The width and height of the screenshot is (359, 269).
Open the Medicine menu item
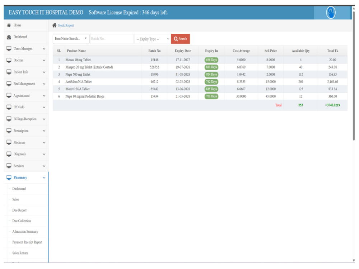click(26, 142)
